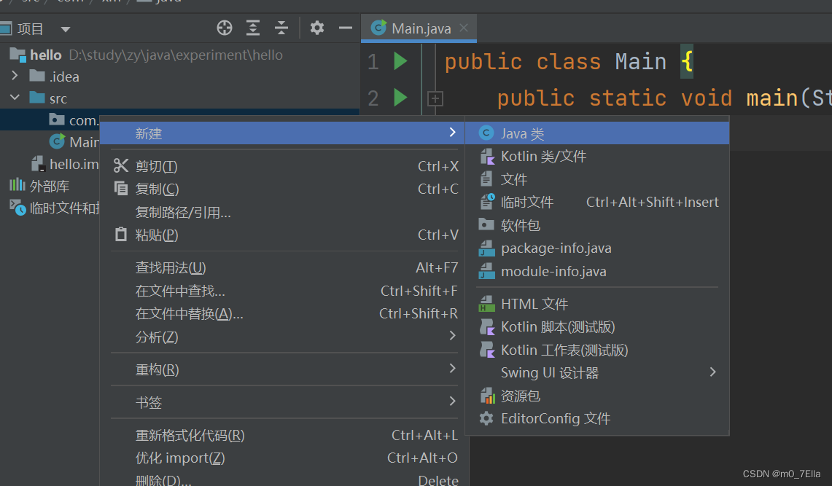
Task: Click the run arrow beside line 2
Action: [x=400, y=97]
